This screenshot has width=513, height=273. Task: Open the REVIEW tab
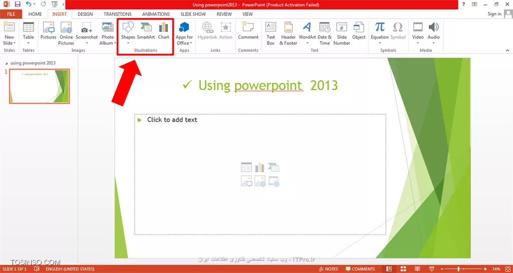[x=224, y=14]
